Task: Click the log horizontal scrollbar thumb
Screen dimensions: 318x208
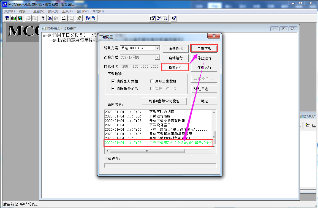Action: 147,151
